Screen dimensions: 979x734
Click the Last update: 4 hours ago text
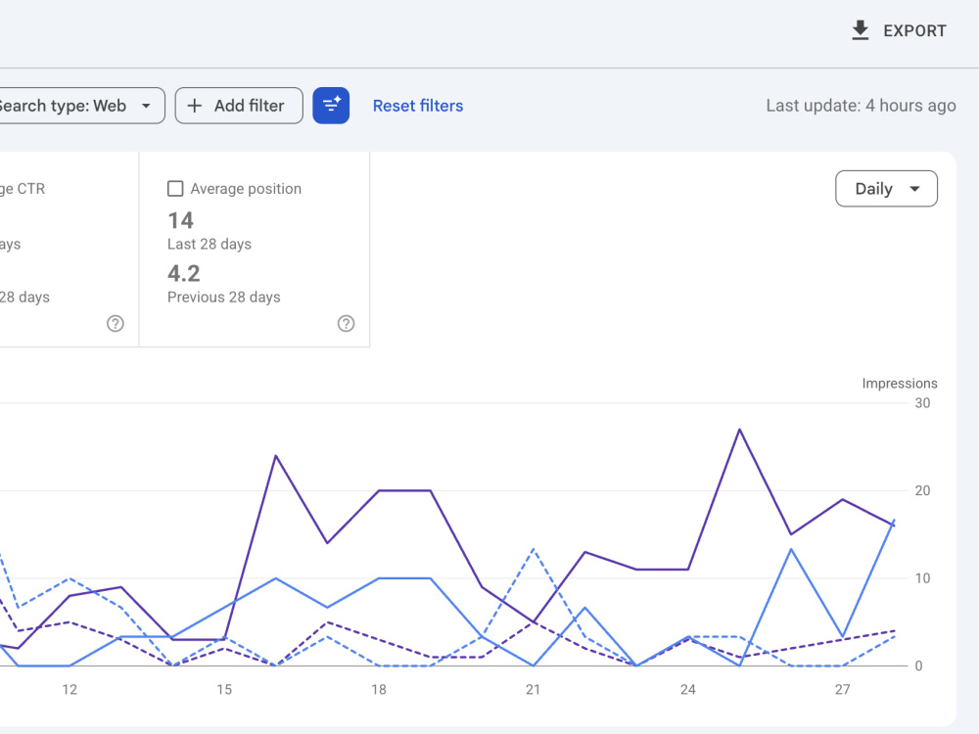pos(861,106)
